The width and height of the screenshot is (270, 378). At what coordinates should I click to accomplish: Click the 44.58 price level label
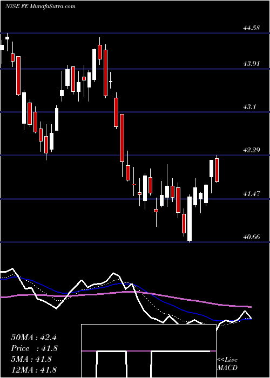click(x=251, y=28)
